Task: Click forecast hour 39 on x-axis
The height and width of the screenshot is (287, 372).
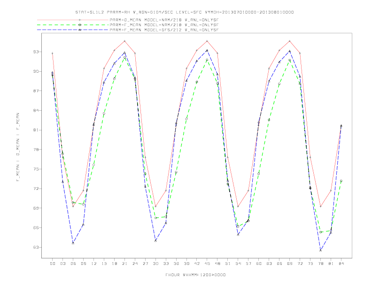Action: point(186,264)
